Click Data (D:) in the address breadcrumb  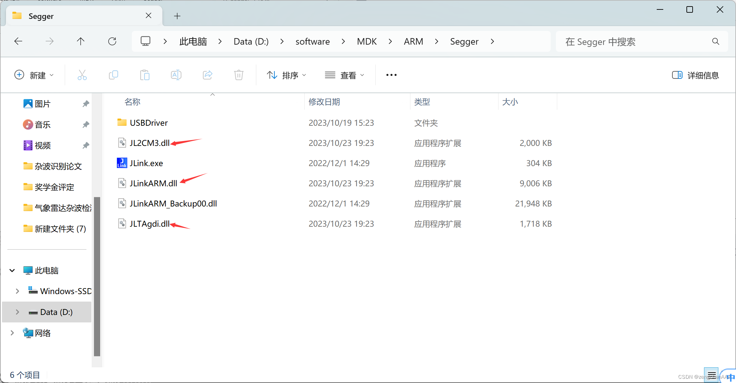pos(251,41)
